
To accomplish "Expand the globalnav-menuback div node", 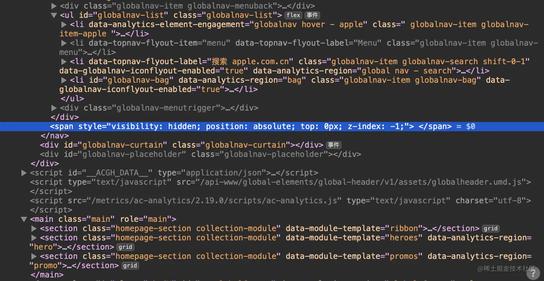I will (x=54, y=6).
